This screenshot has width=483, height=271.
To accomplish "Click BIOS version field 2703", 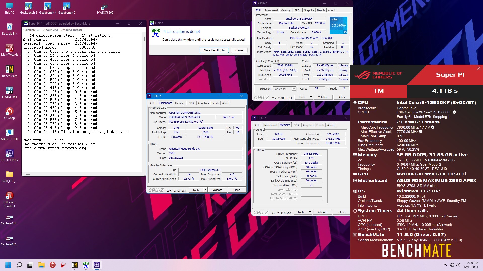I will pos(205,153).
